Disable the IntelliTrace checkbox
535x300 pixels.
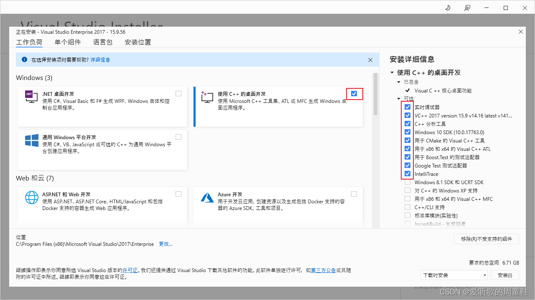(x=408, y=173)
